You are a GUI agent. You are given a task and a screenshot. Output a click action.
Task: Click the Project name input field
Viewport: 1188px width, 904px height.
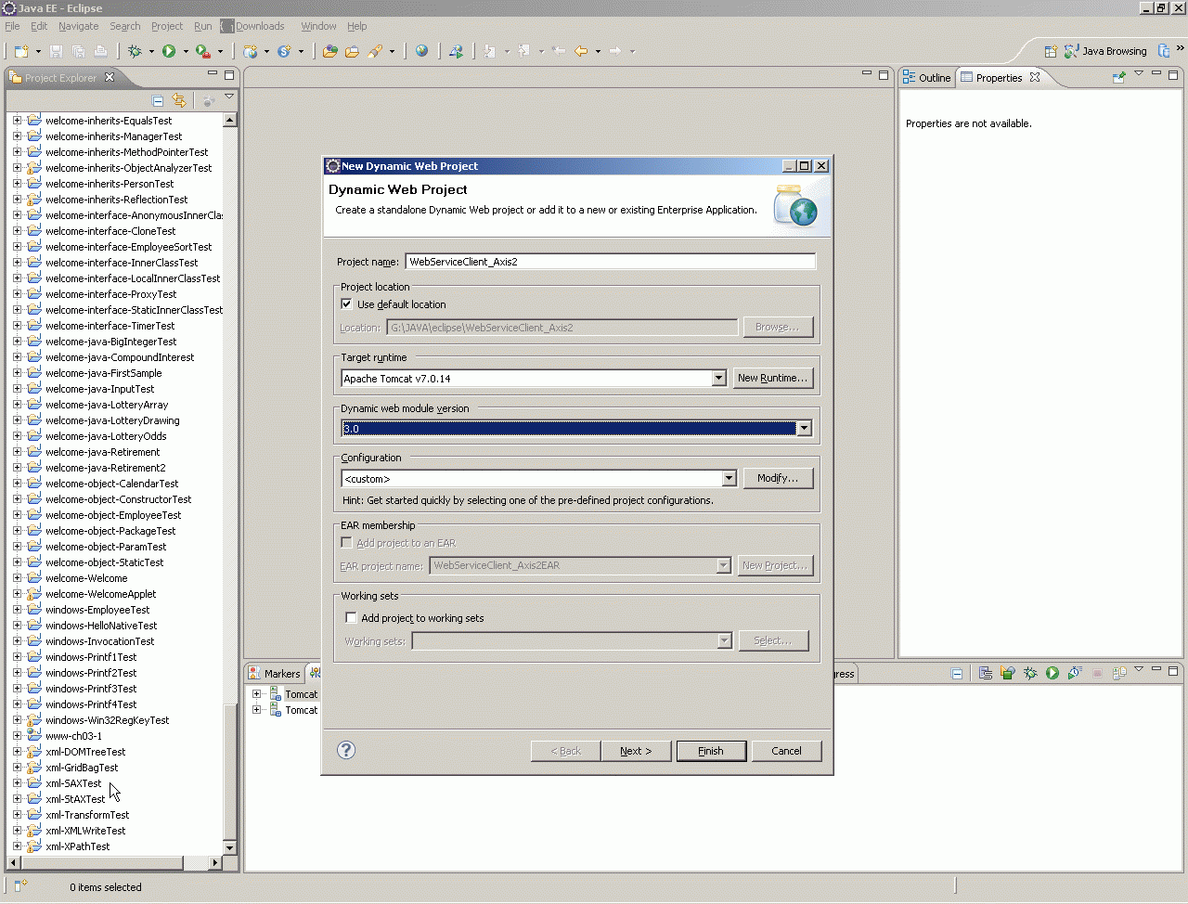611,262
